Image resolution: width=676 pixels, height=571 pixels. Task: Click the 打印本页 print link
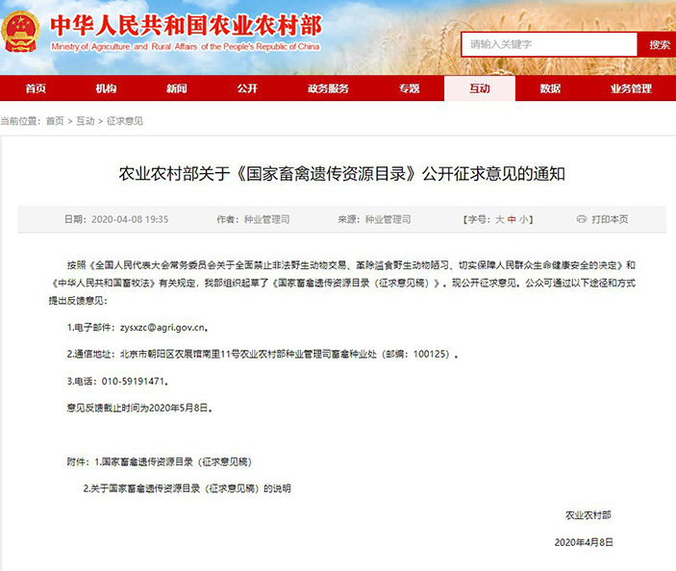point(610,219)
